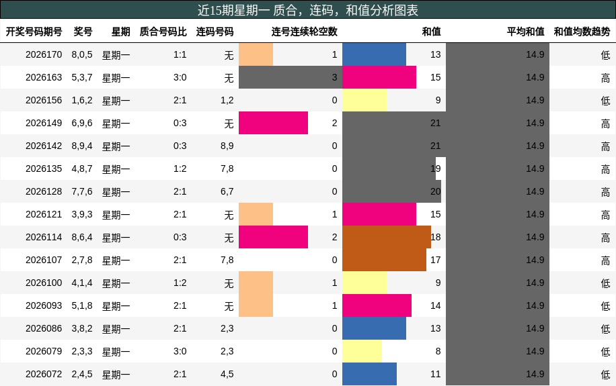Select the 平均和值 column header

click(x=526, y=32)
